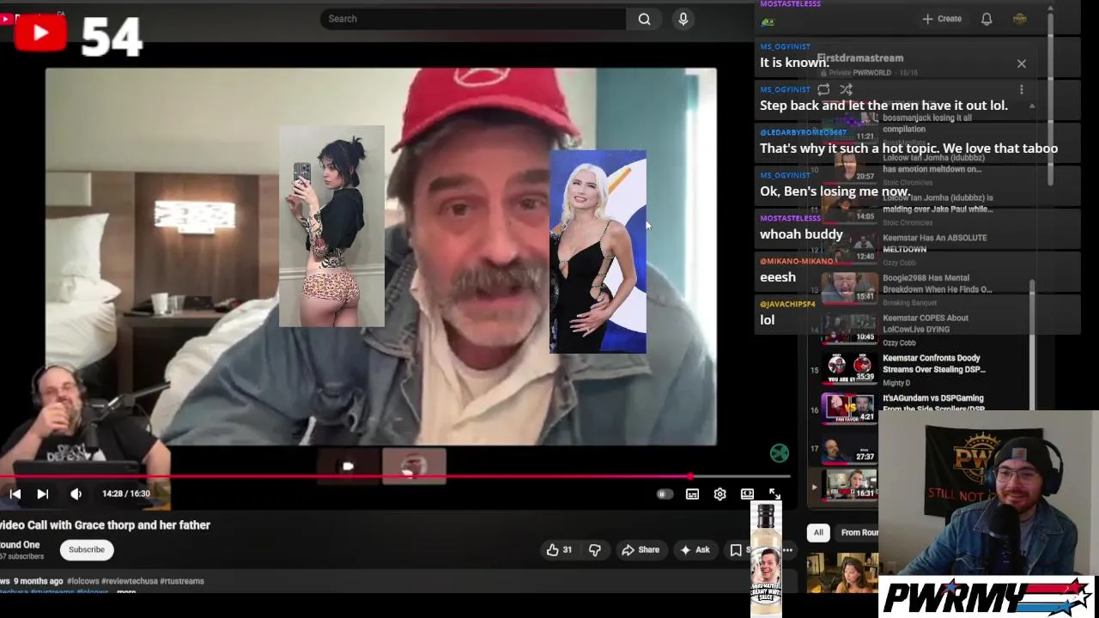The height and width of the screenshot is (618, 1099).
Task: Play 'Keemstar Confronts Doody Streams' item
Action: (934, 364)
